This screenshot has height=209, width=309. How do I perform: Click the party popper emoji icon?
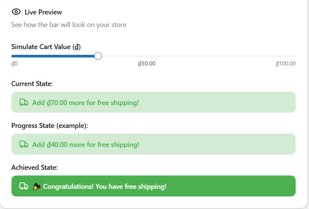[37, 186]
